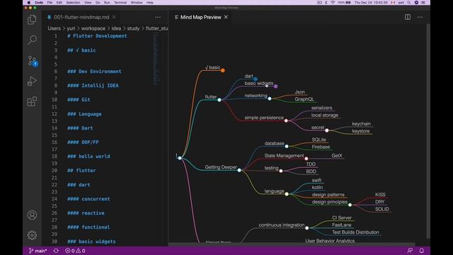The image size is (453, 255).
Task: Expand the purple basic widgets node circle
Action: 275,86
